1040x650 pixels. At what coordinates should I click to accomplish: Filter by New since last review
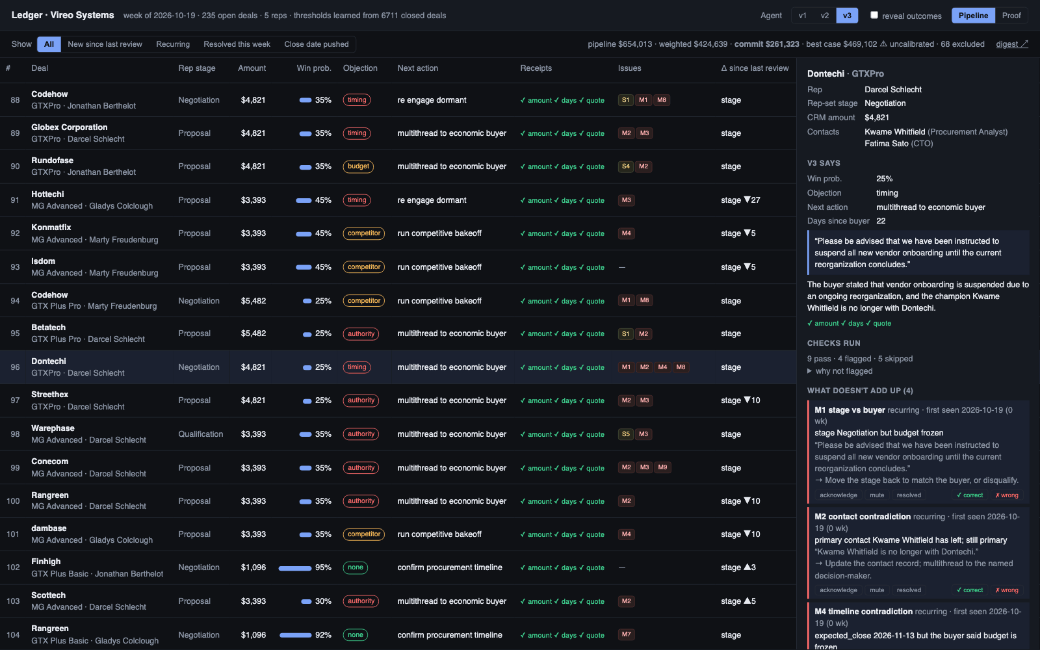coord(105,44)
